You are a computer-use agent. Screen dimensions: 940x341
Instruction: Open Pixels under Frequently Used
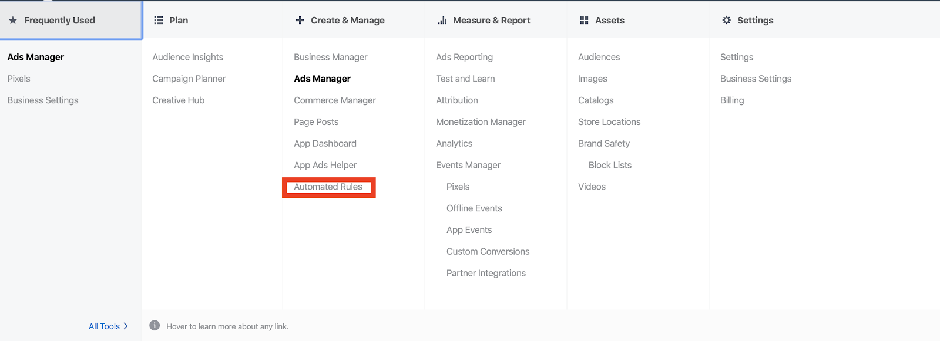(19, 79)
